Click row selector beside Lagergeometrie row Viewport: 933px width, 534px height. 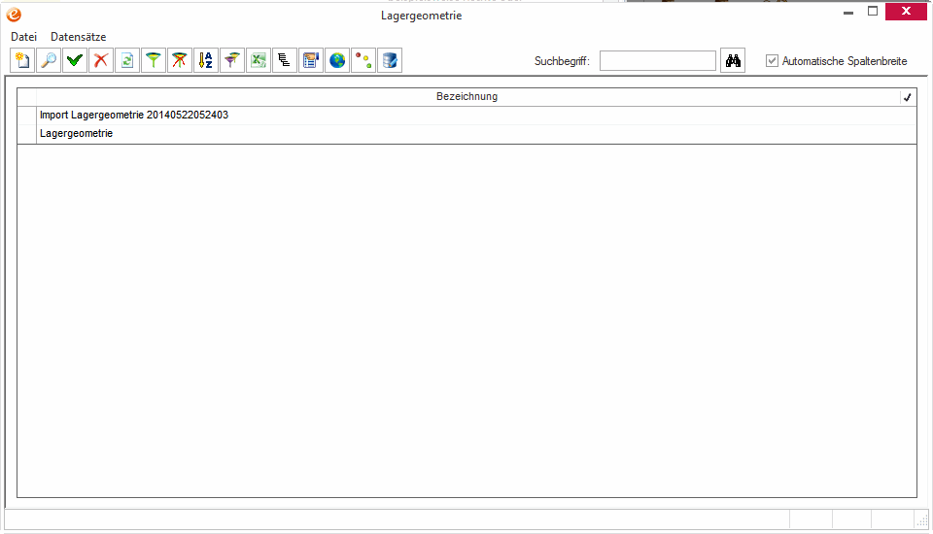[27, 134]
